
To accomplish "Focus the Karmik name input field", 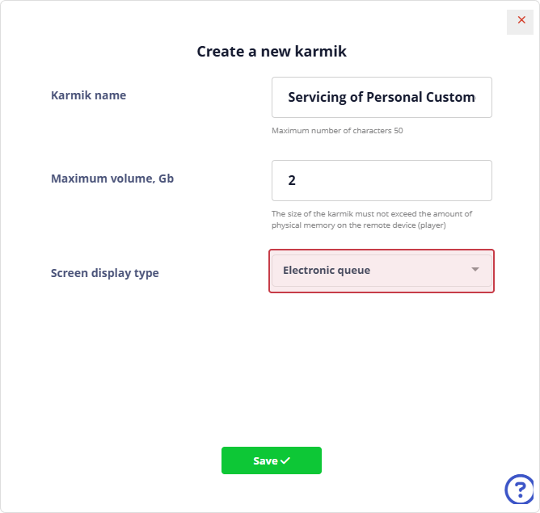I will click(382, 97).
